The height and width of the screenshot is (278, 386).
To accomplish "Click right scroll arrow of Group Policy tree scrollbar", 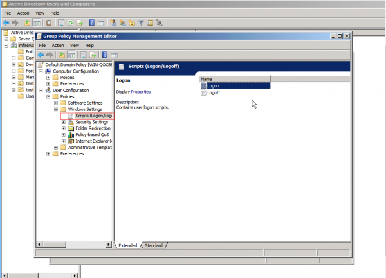I will [x=109, y=245].
